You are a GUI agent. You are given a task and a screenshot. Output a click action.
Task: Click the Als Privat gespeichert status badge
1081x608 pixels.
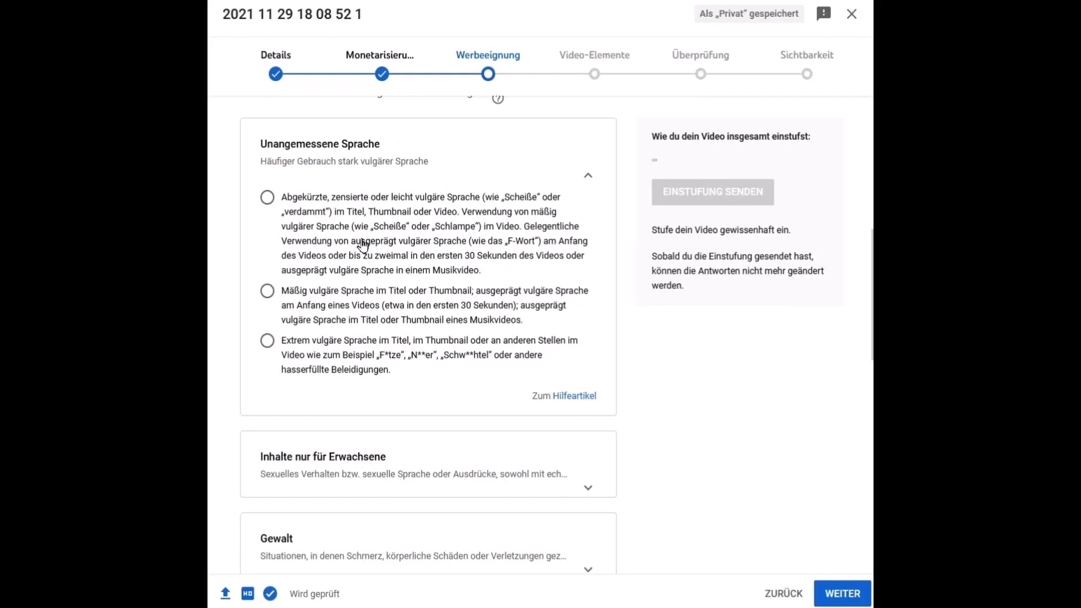pyautogui.click(x=749, y=14)
